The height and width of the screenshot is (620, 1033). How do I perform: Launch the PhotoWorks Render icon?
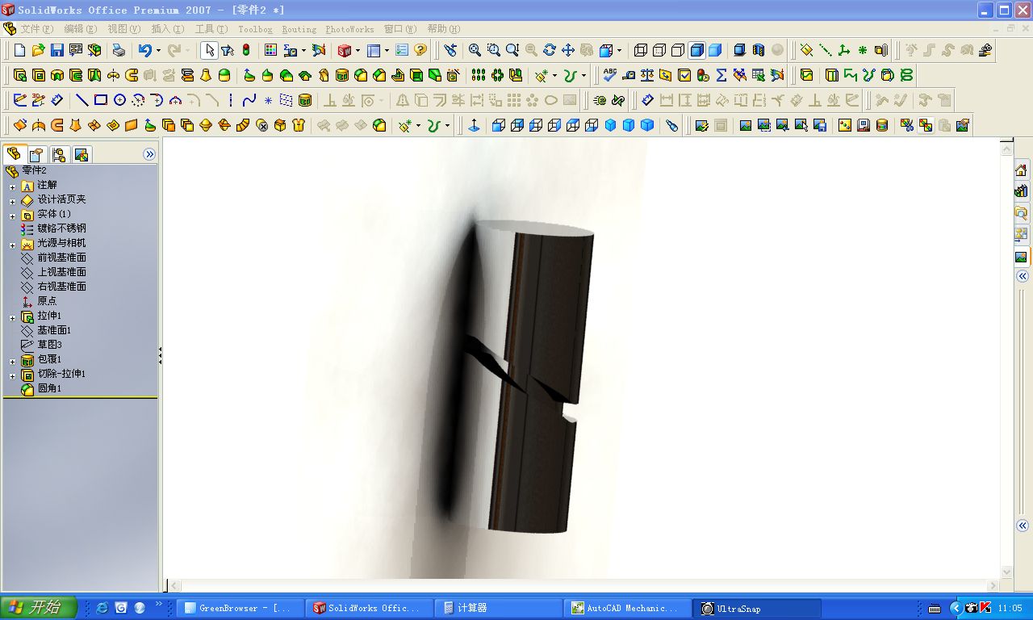coord(746,125)
